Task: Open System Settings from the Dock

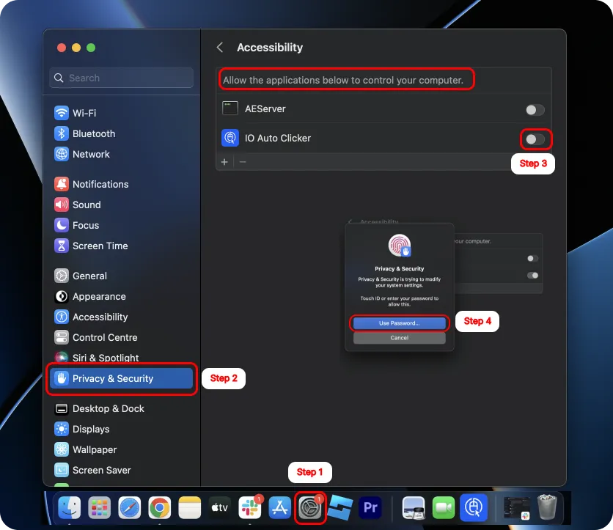Action: 310,507
